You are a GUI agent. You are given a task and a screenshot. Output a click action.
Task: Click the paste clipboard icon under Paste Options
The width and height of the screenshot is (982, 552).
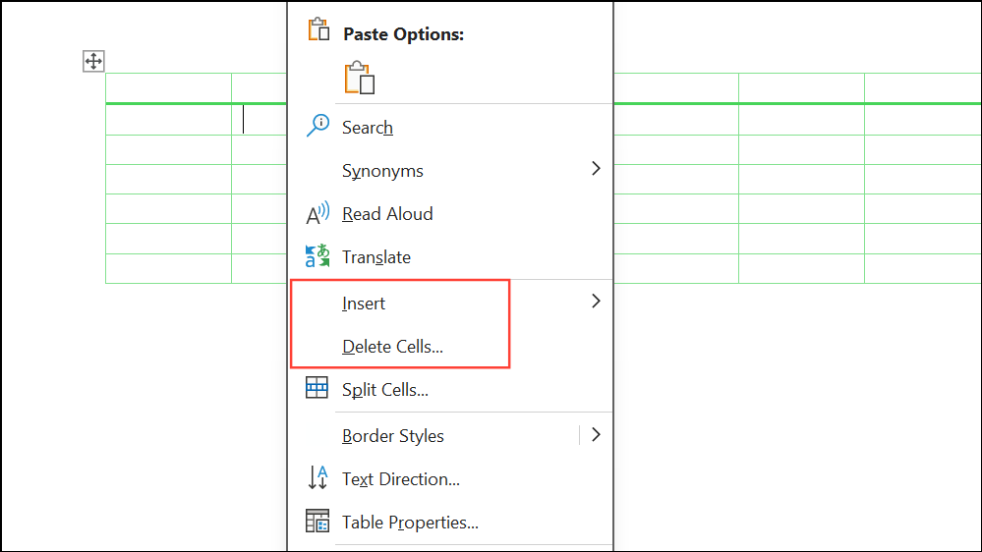[x=360, y=78]
